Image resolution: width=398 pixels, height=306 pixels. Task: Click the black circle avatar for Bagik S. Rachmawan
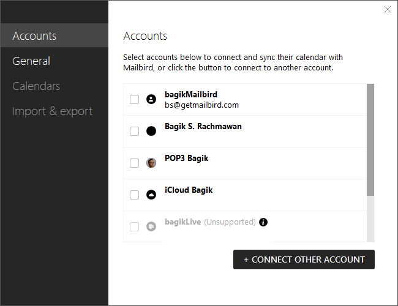coord(151,131)
